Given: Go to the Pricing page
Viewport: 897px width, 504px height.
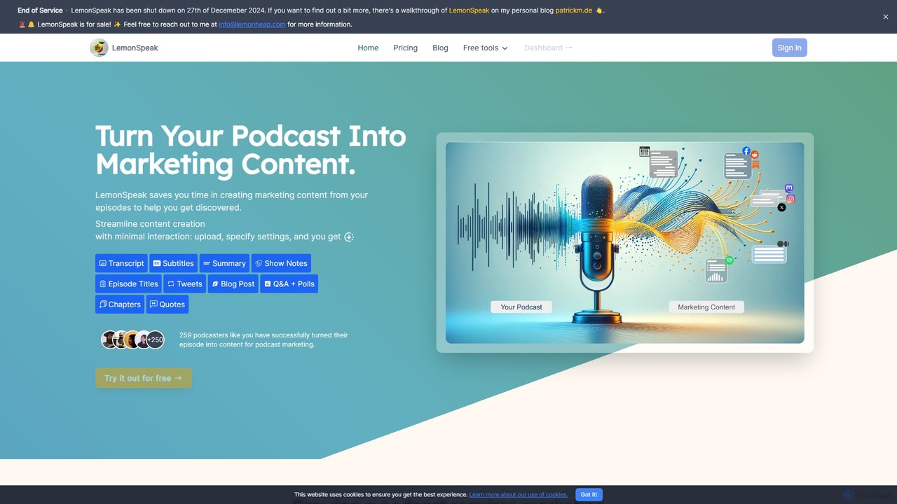Looking at the screenshot, I should [405, 48].
